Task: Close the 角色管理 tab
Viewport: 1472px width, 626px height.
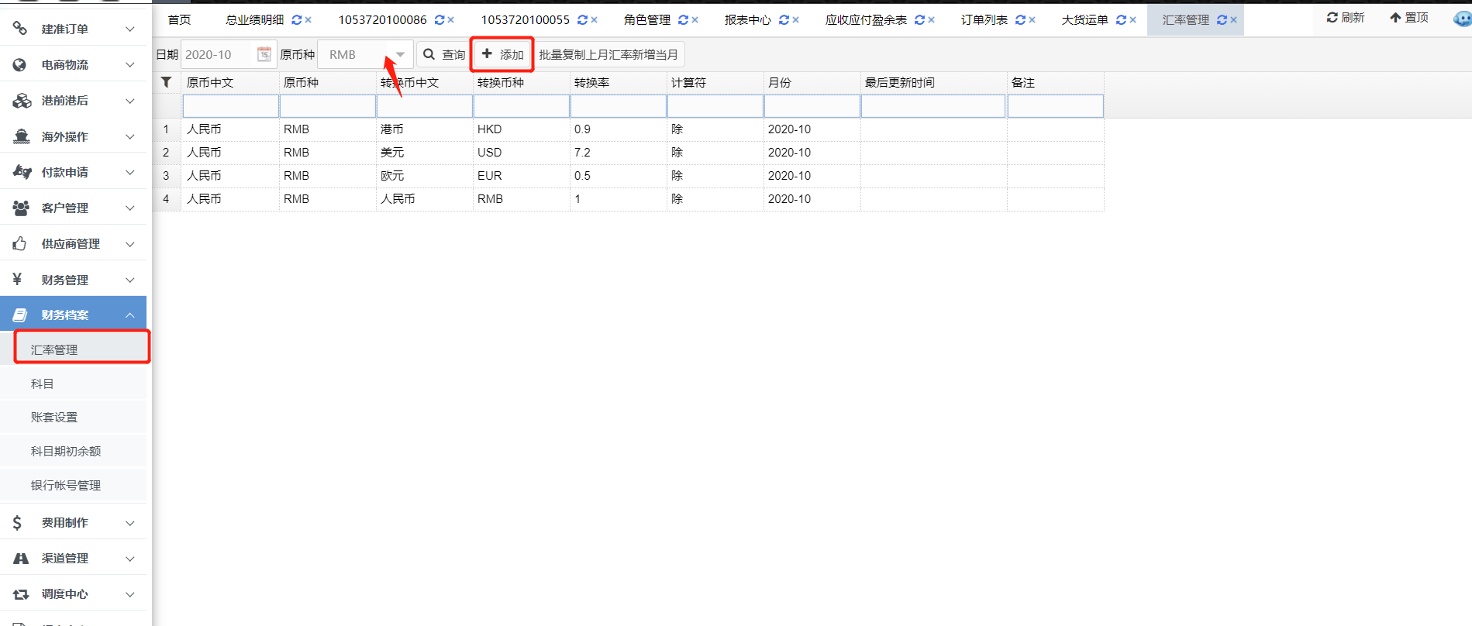Action: pyautogui.click(x=695, y=19)
